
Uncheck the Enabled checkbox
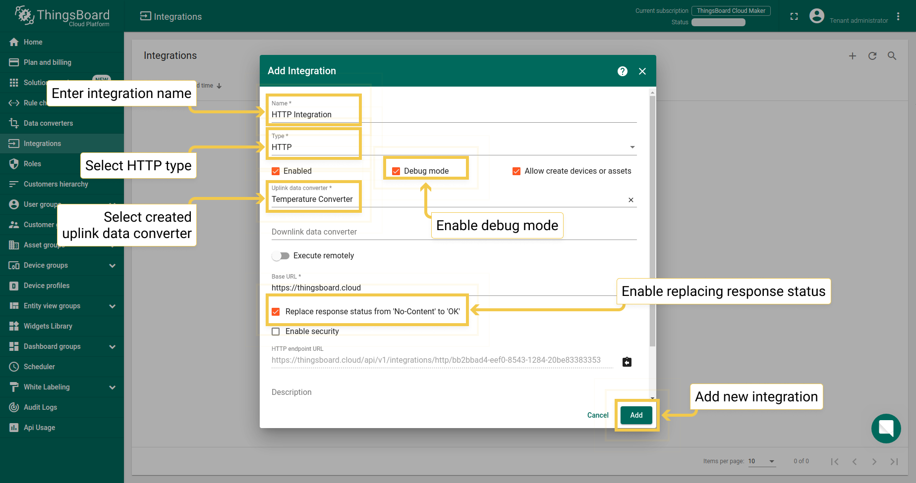tap(276, 171)
